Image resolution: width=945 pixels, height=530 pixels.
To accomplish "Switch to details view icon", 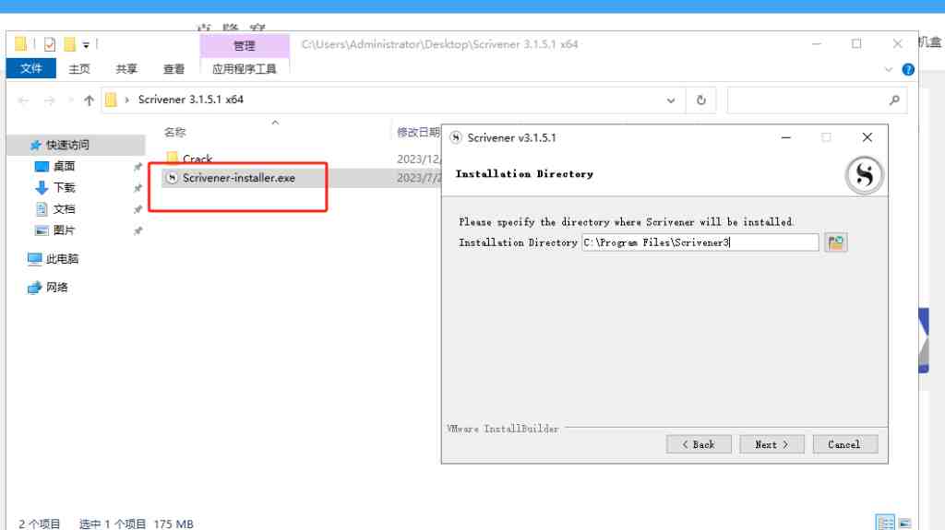I will (x=885, y=523).
